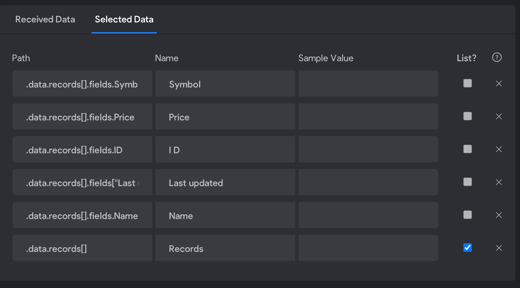Delete the Records row with X icon
The image size is (520, 288).
pyautogui.click(x=499, y=248)
